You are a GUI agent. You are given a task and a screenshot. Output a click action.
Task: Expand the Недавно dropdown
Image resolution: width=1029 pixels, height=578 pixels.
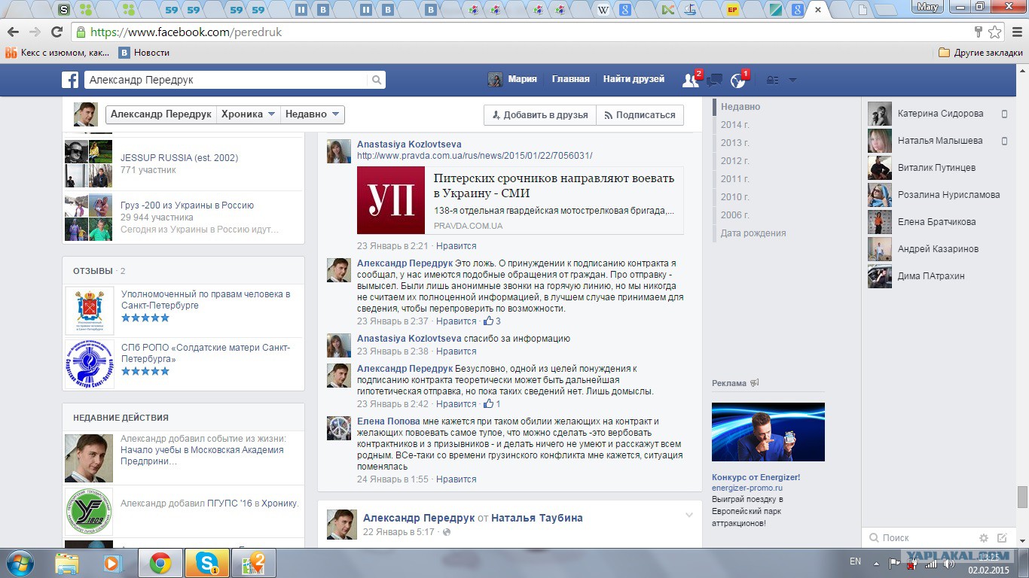coord(313,114)
